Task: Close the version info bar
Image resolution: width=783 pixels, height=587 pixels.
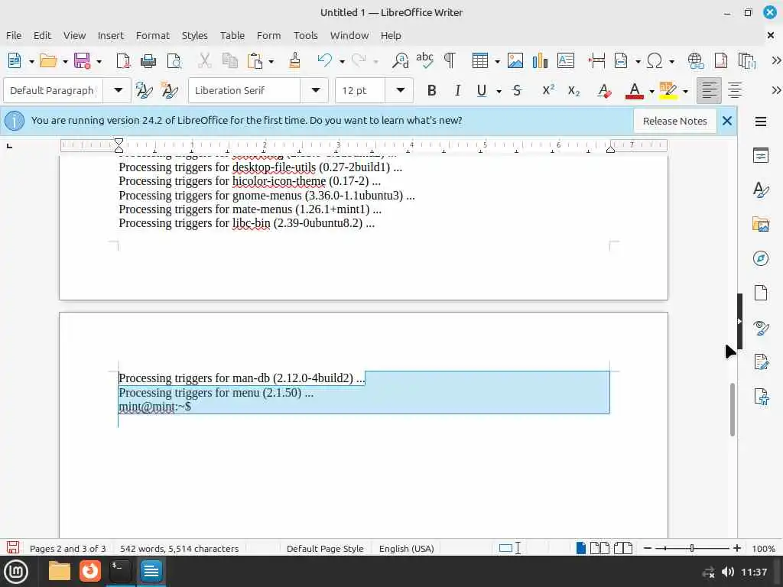Action: (727, 121)
